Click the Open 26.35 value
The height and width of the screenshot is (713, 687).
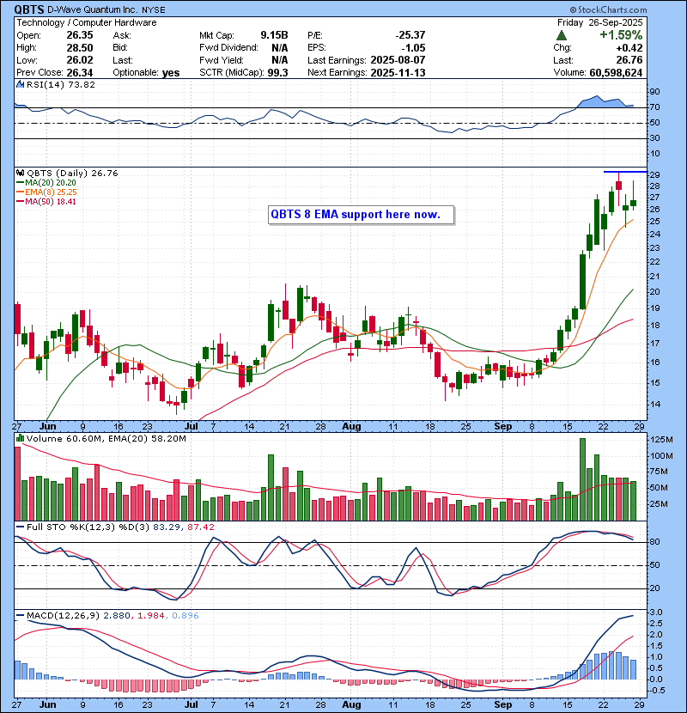(80, 35)
